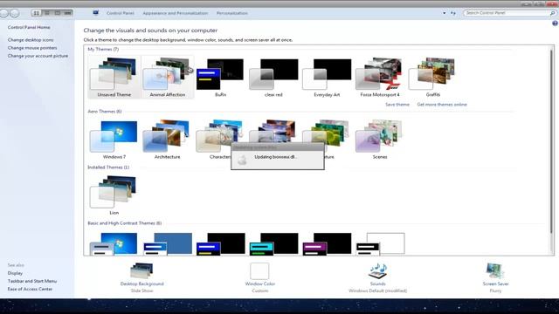Select the installed Lion theme

[114, 195]
